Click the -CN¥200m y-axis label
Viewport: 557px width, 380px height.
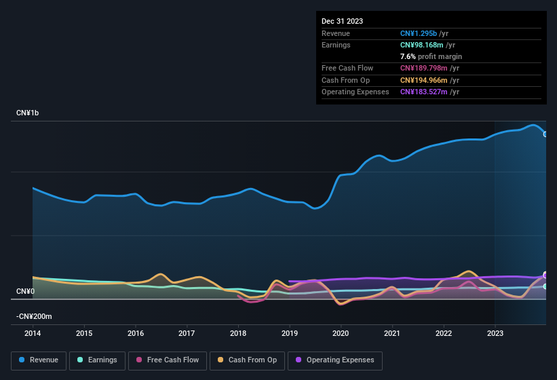coord(34,316)
